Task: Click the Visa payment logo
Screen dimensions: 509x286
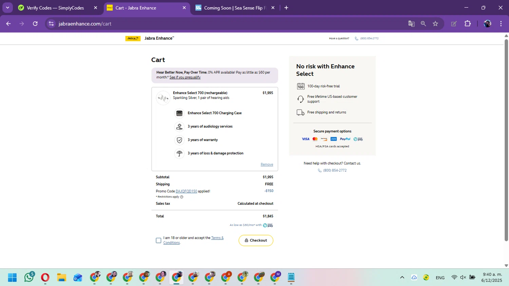Action: 306,139
